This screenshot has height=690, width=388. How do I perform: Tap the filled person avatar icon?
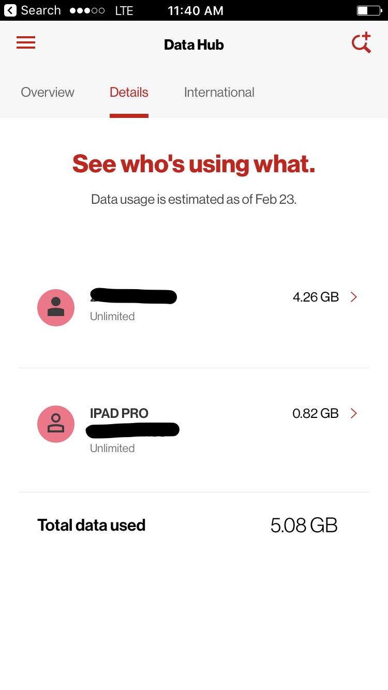pyautogui.click(x=56, y=308)
